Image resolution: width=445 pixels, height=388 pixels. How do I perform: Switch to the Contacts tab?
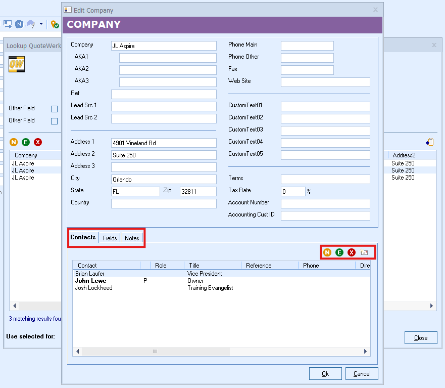coord(83,237)
